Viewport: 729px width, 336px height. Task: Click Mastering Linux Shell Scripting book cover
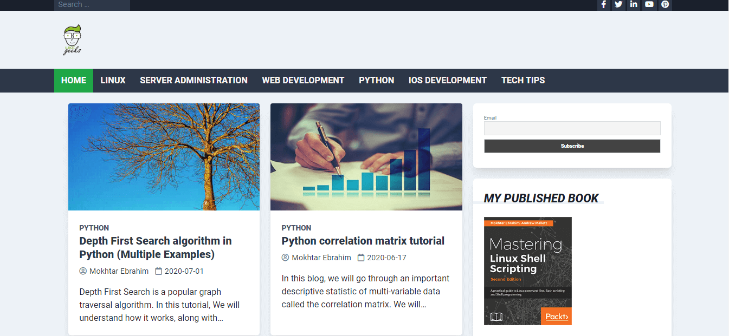[527, 271]
